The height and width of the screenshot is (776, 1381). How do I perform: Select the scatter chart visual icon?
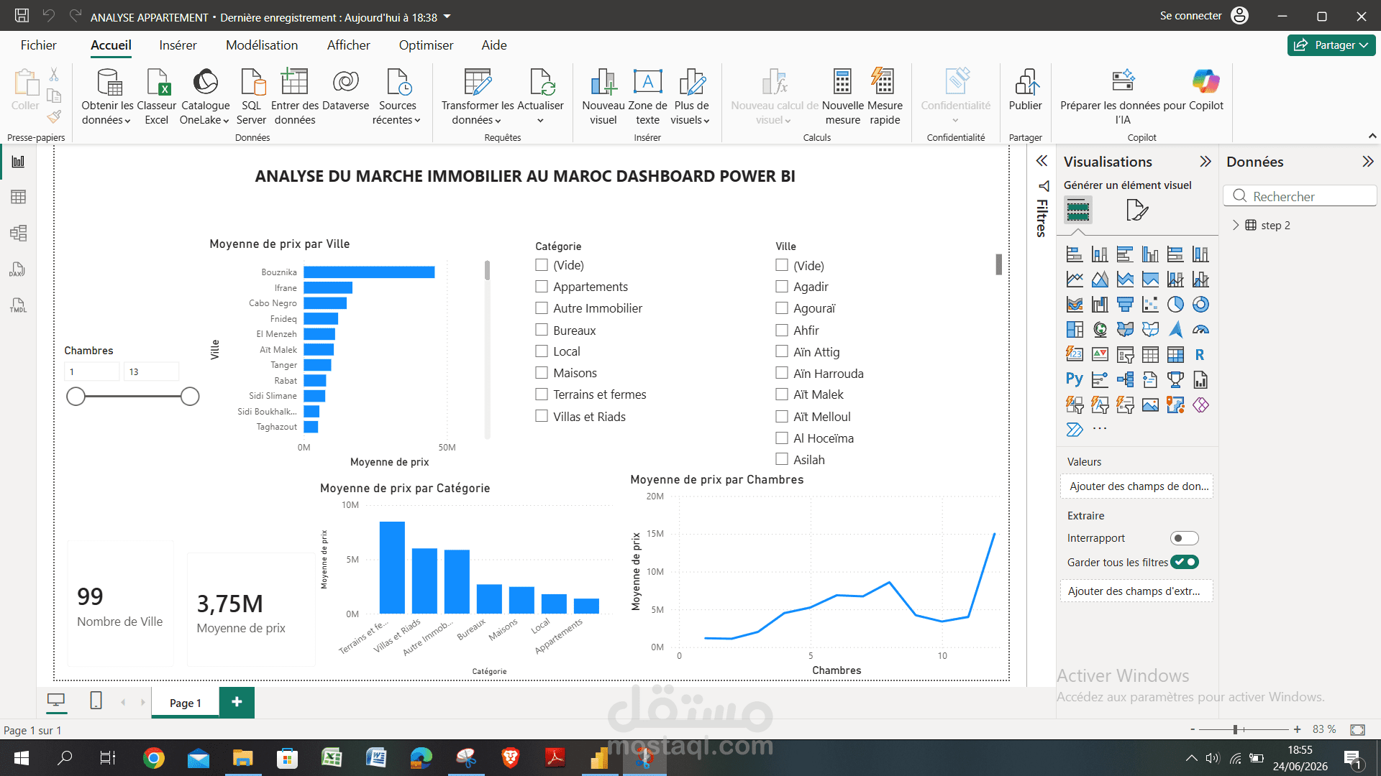1150,305
